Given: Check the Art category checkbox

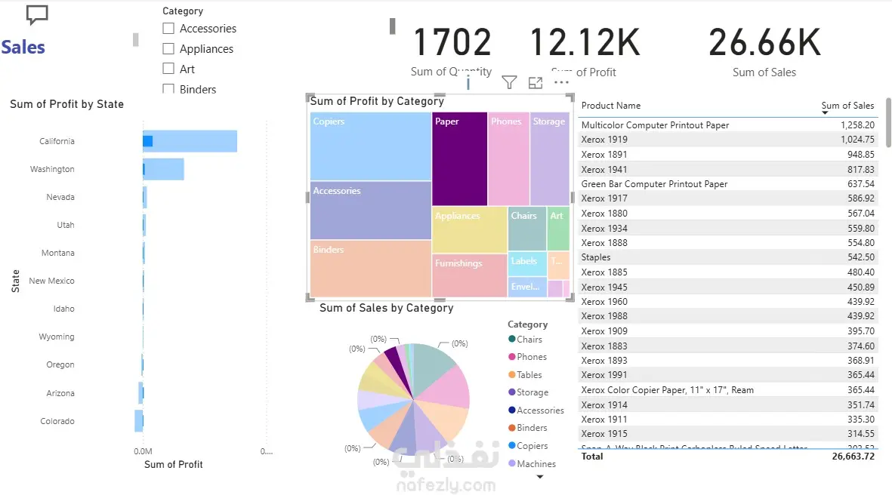Looking at the screenshot, I should pyautogui.click(x=168, y=69).
